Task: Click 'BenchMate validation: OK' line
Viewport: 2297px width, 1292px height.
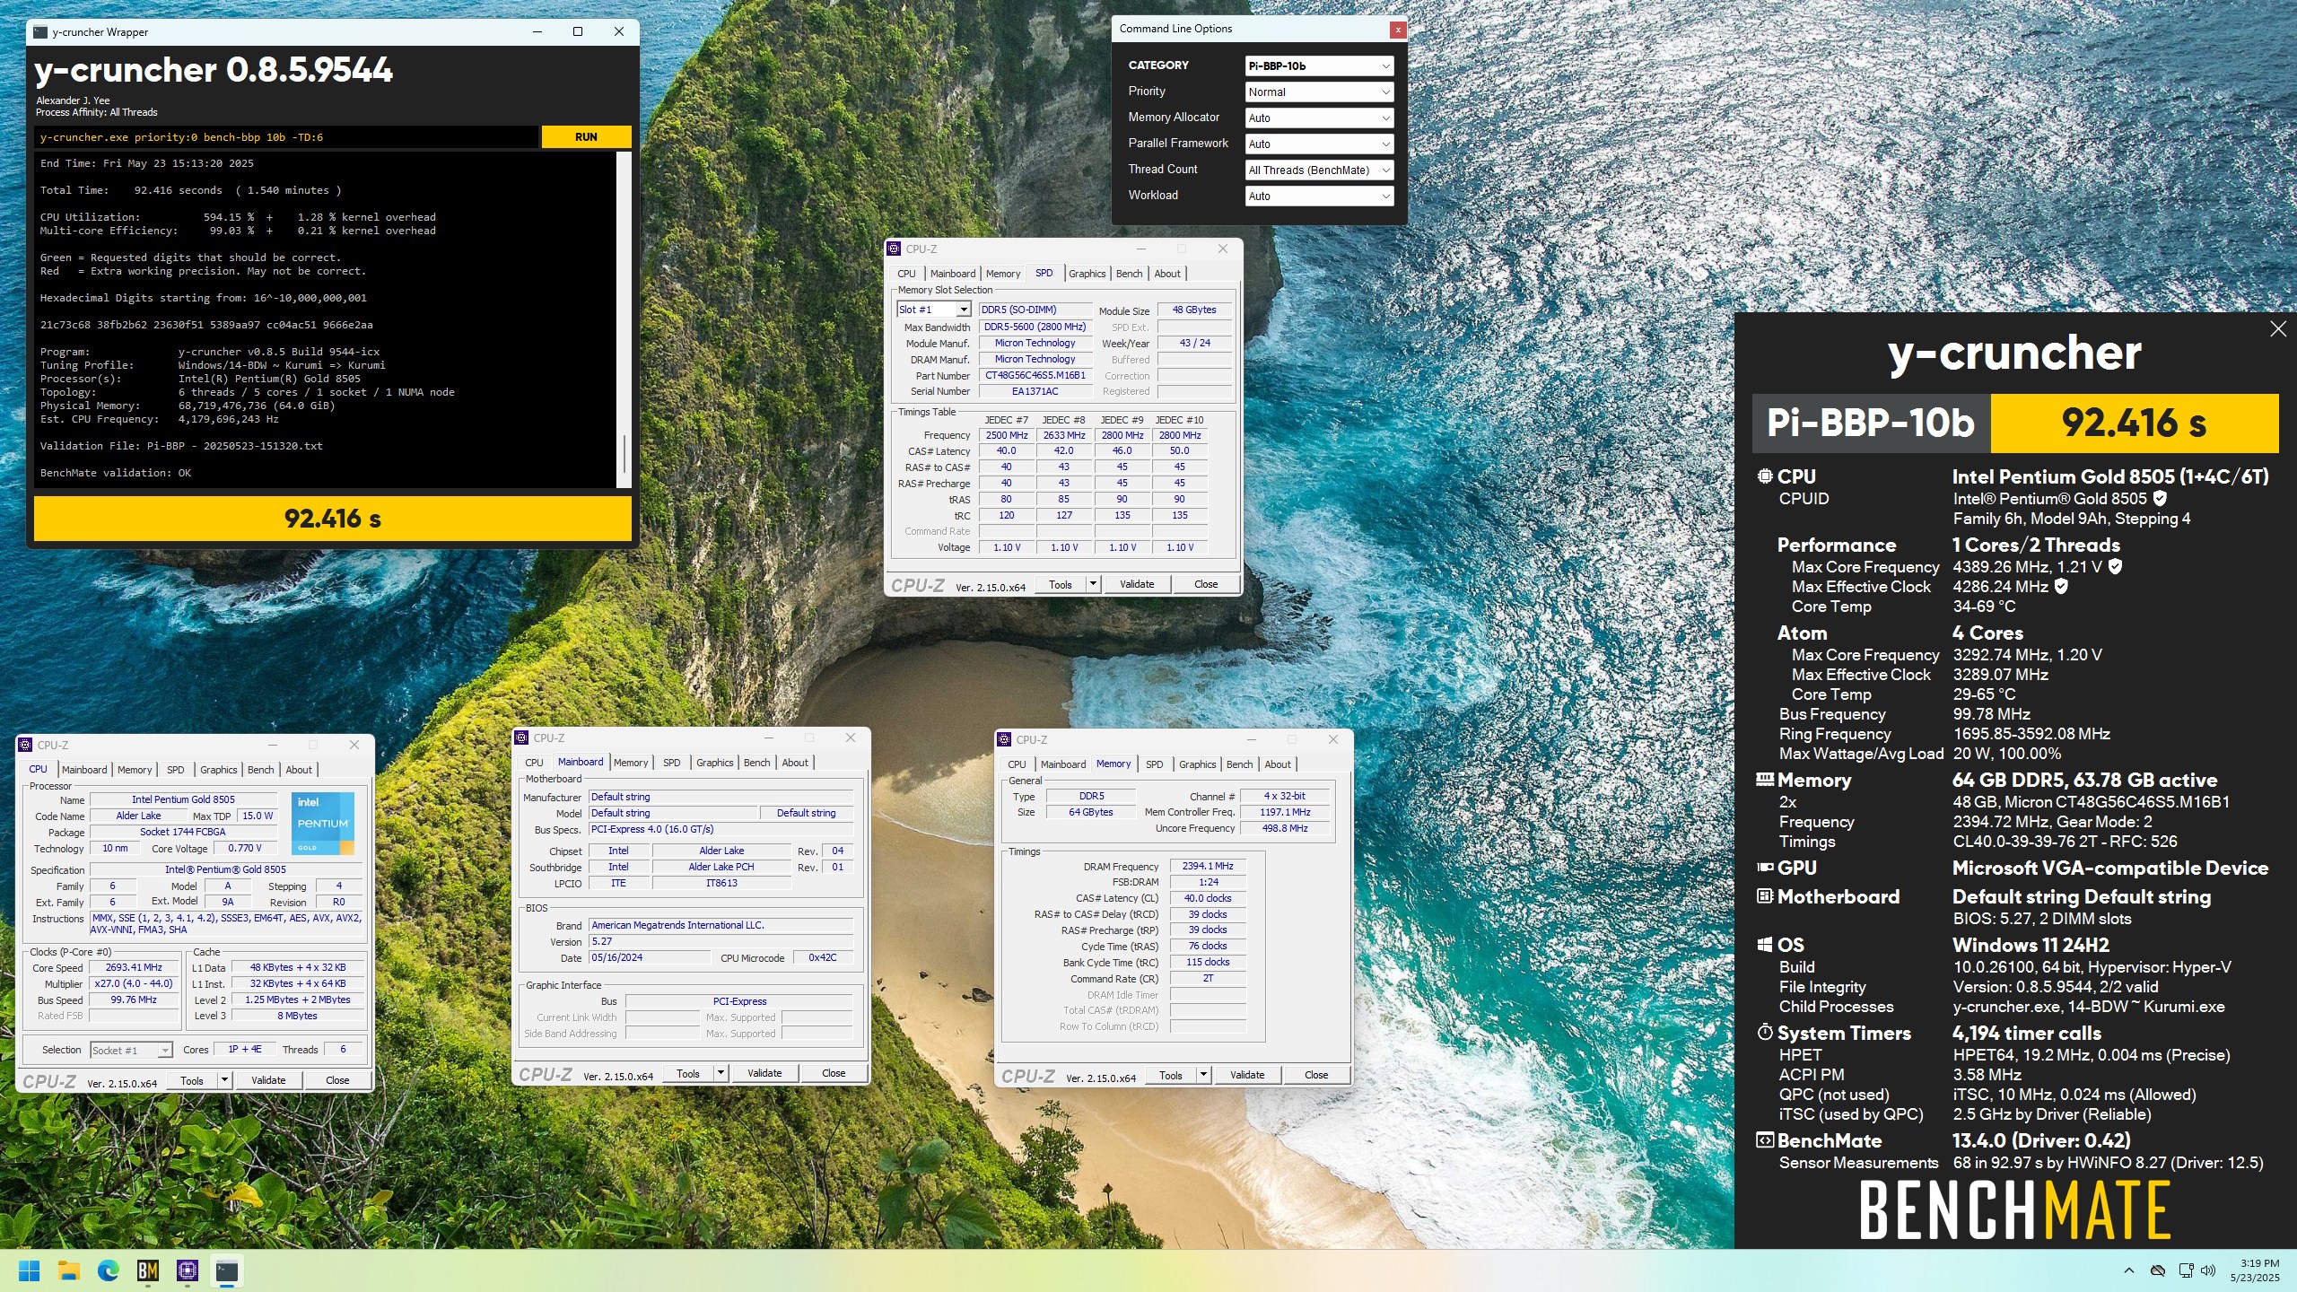Action: [115, 473]
